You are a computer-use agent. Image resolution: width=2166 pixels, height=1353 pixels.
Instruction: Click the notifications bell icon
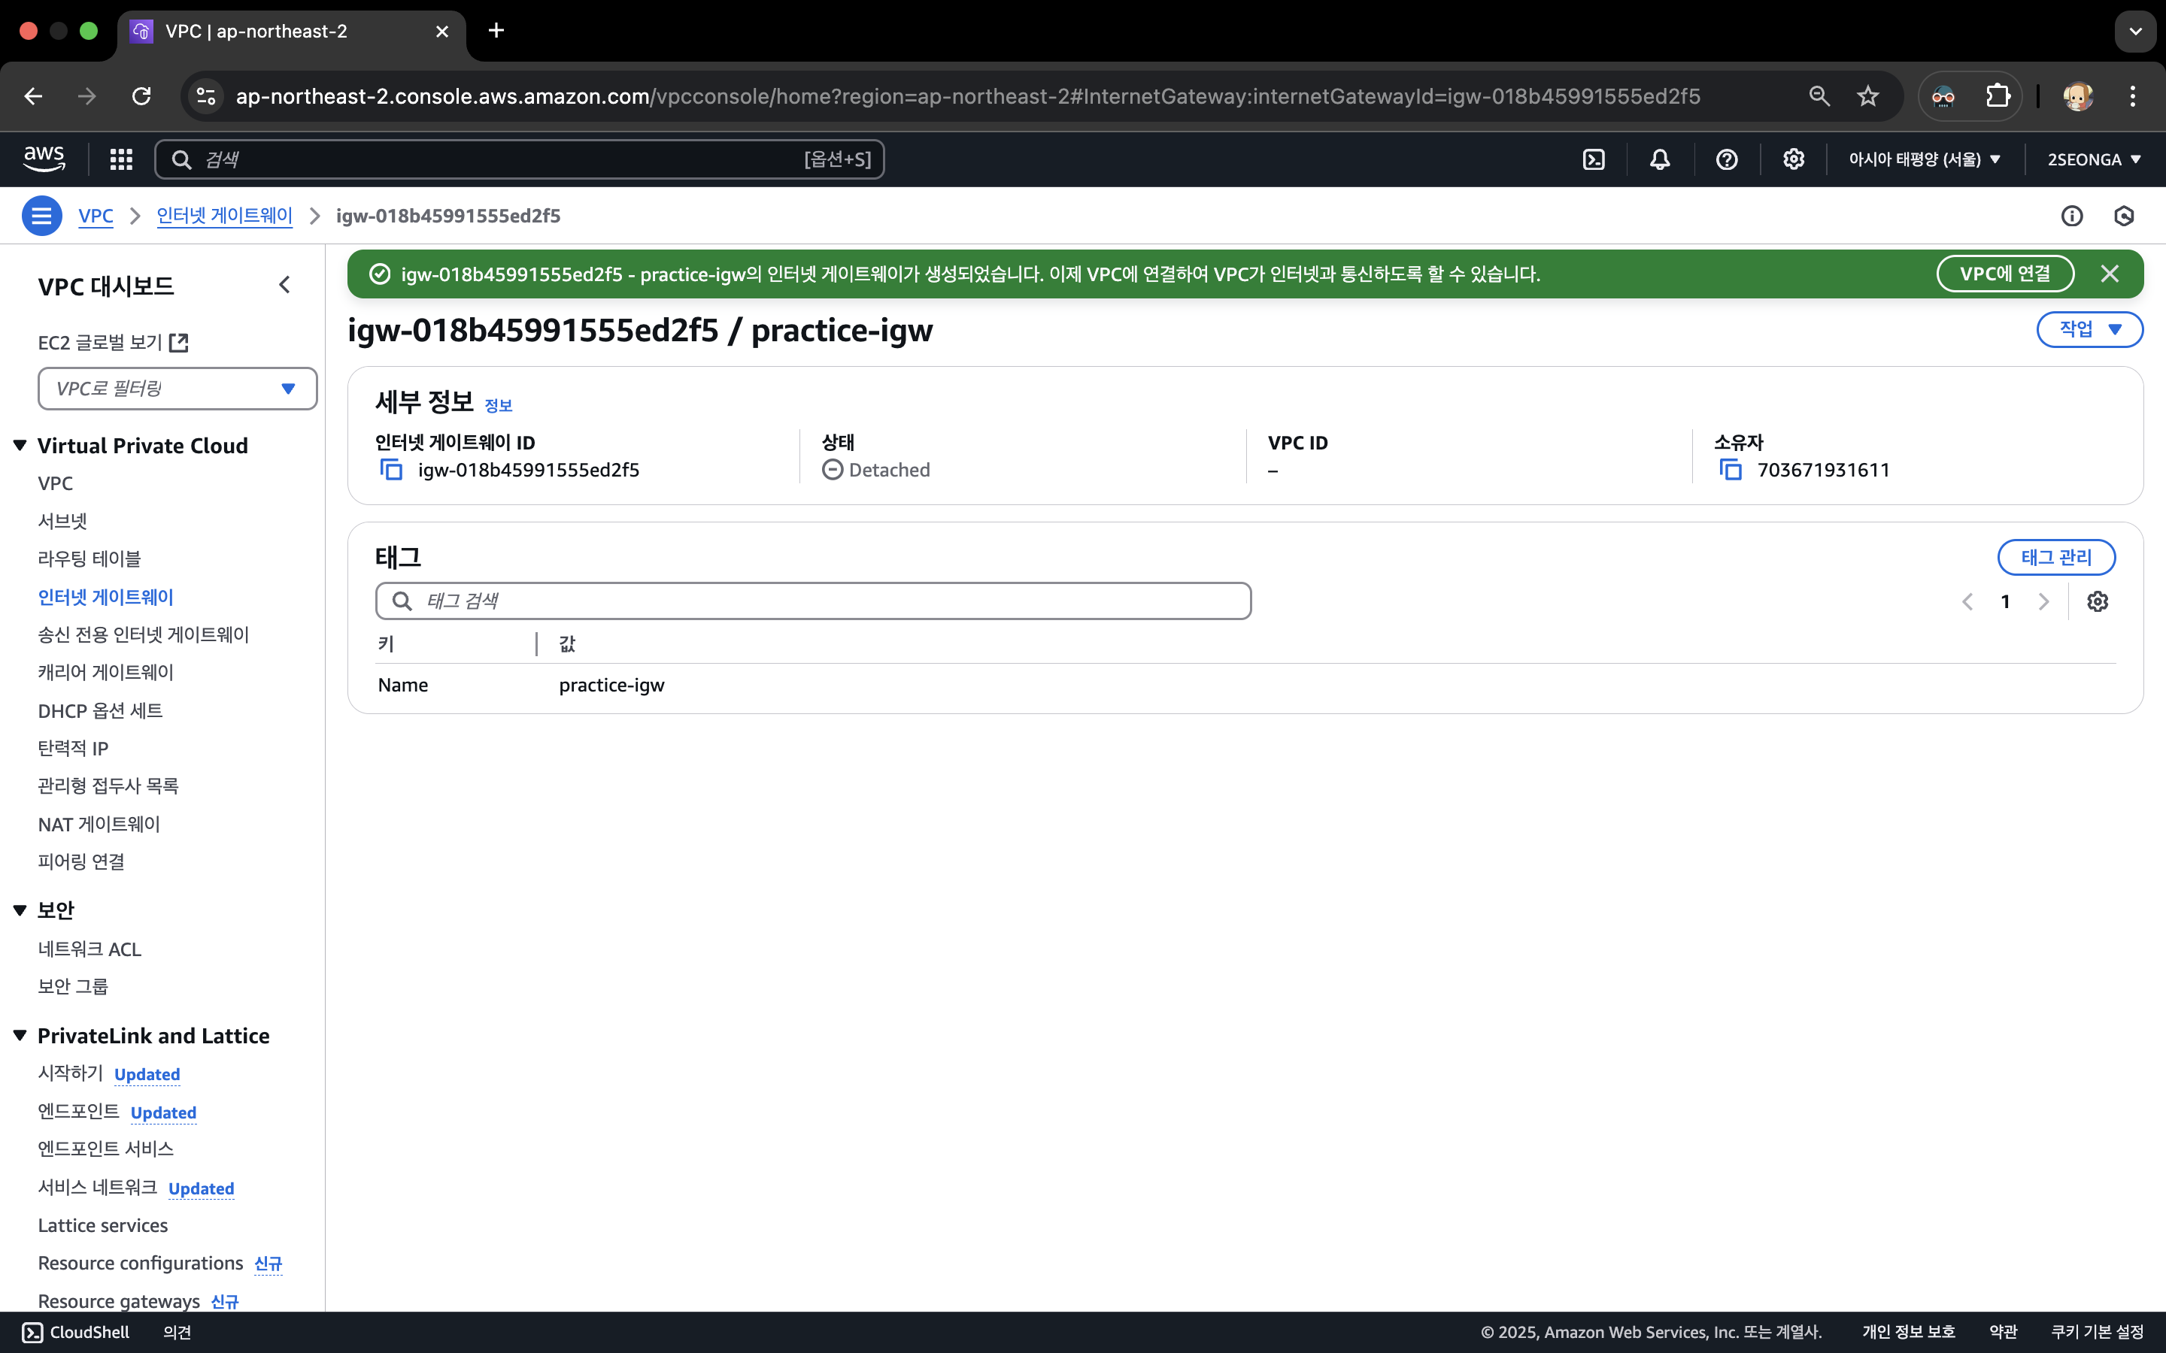(x=1659, y=159)
